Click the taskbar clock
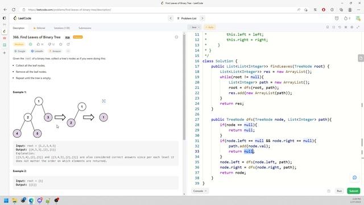Viewport: 364px width, 205px height. point(356,200)
